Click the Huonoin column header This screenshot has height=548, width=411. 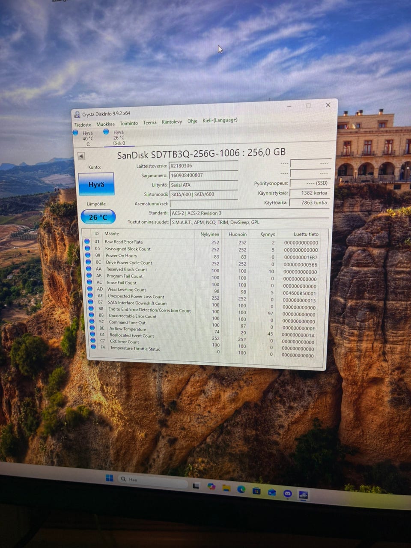click(238, 234)
